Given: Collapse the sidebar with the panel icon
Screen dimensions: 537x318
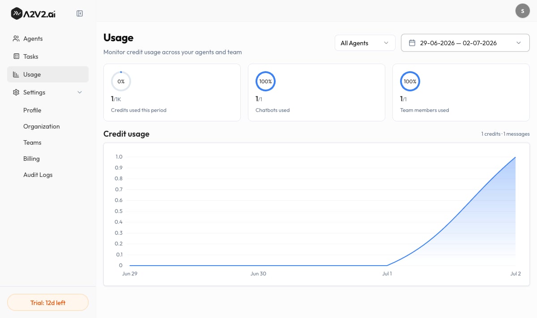Looking at the screenshot, I should 80,13.
